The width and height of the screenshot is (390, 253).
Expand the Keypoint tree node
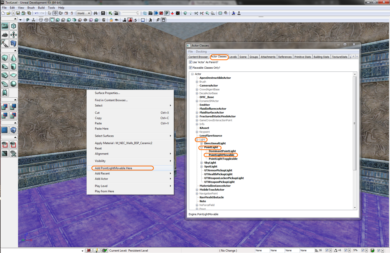(197, 132)
